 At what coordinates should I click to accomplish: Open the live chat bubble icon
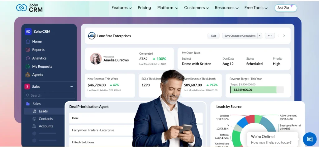pos(310,139)
